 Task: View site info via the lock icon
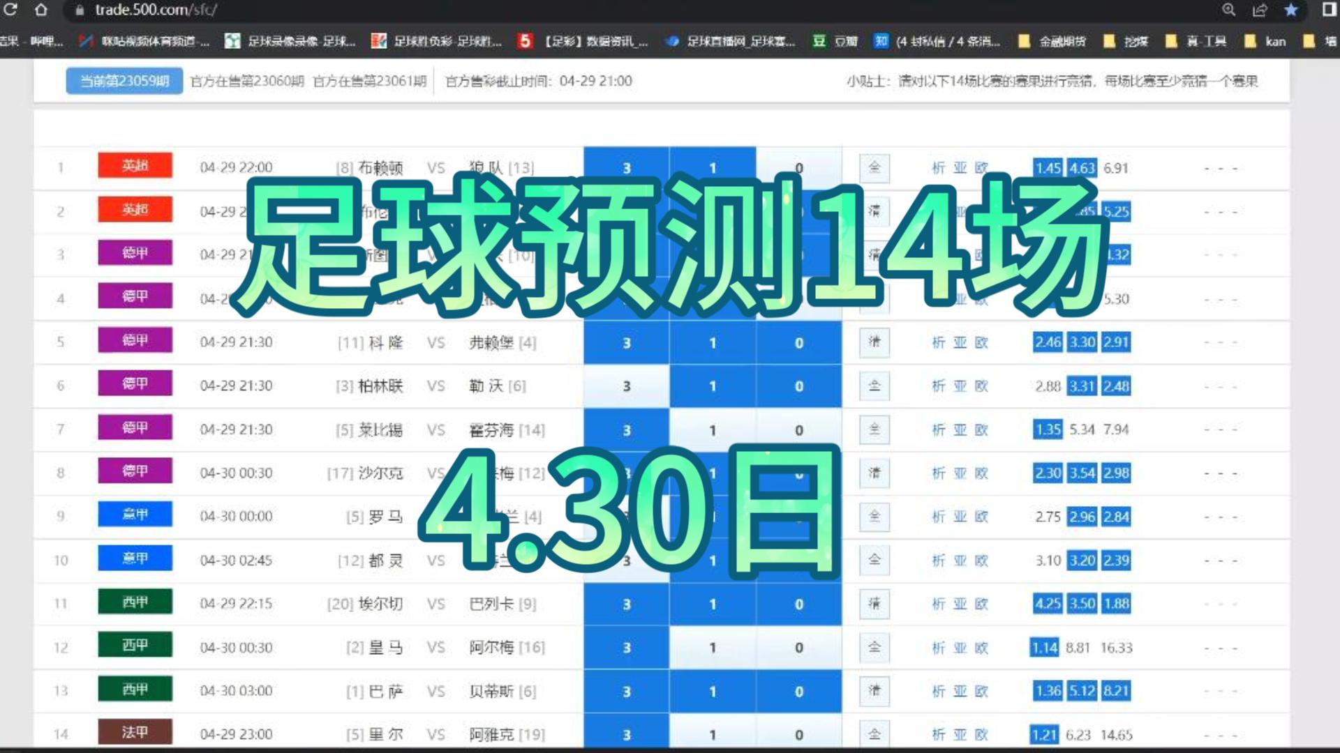pos(80,10)
